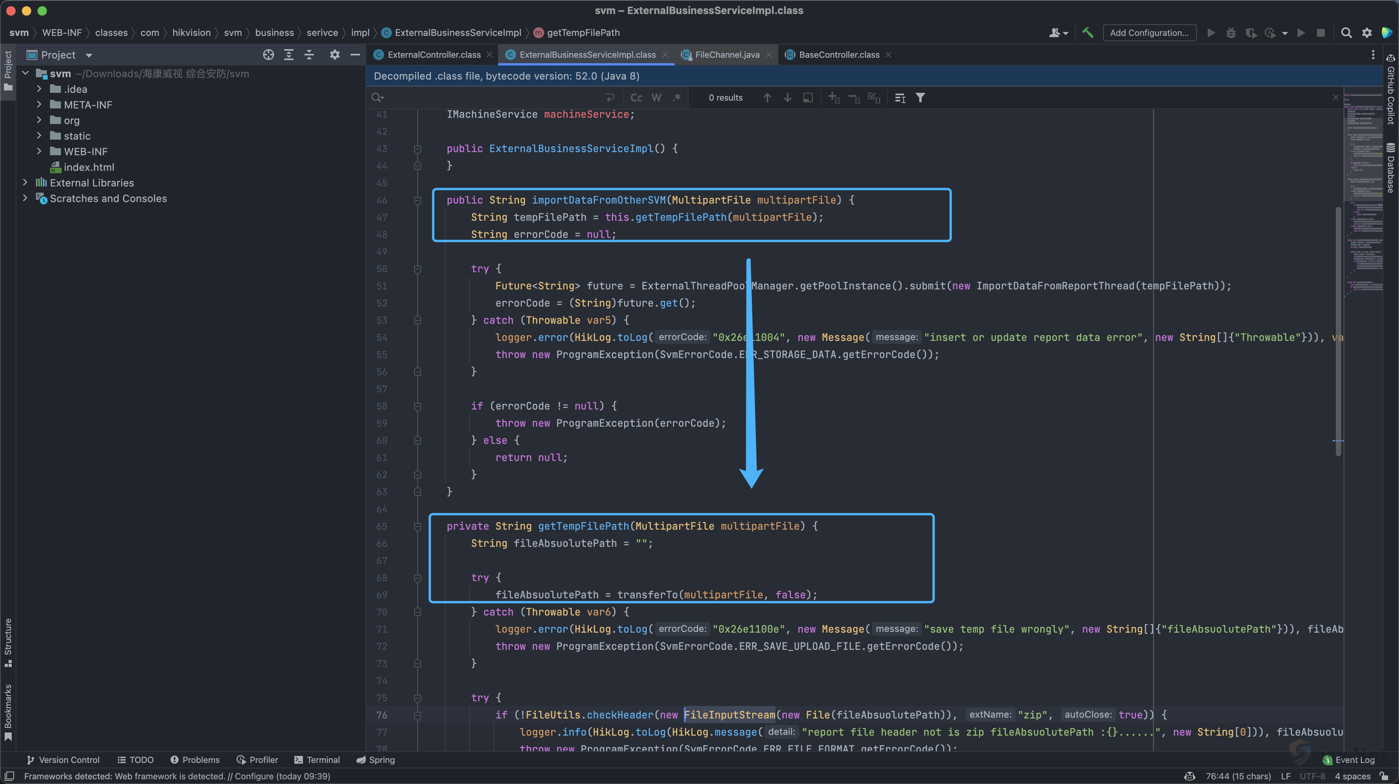Viewport: 1399px width, 784px height.
Task: Expand External Libraries node
Action: tap(25, 183)
